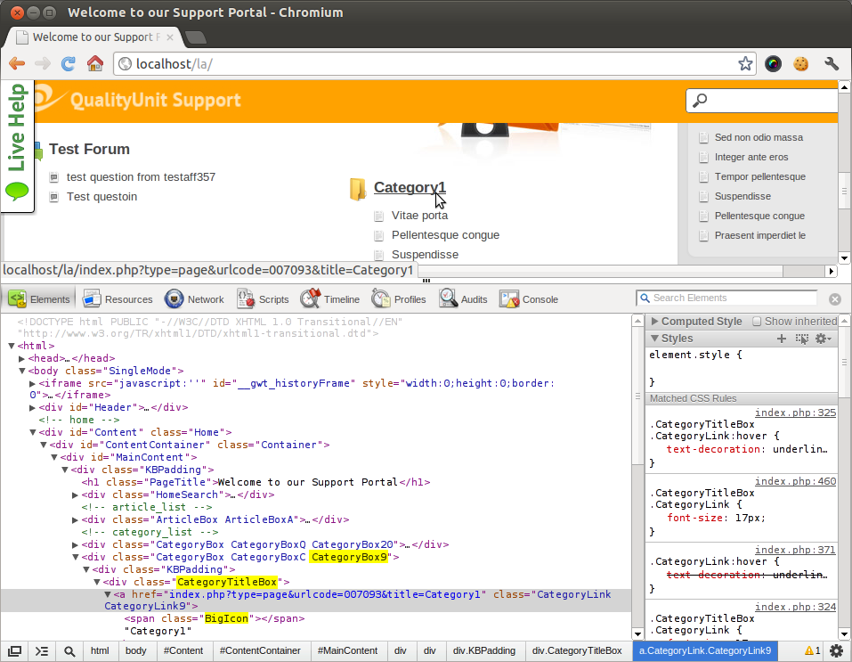This screenshot has width=852, height=662.
Task: Add new style rule plus icon
Action: (x=782, y=339)
